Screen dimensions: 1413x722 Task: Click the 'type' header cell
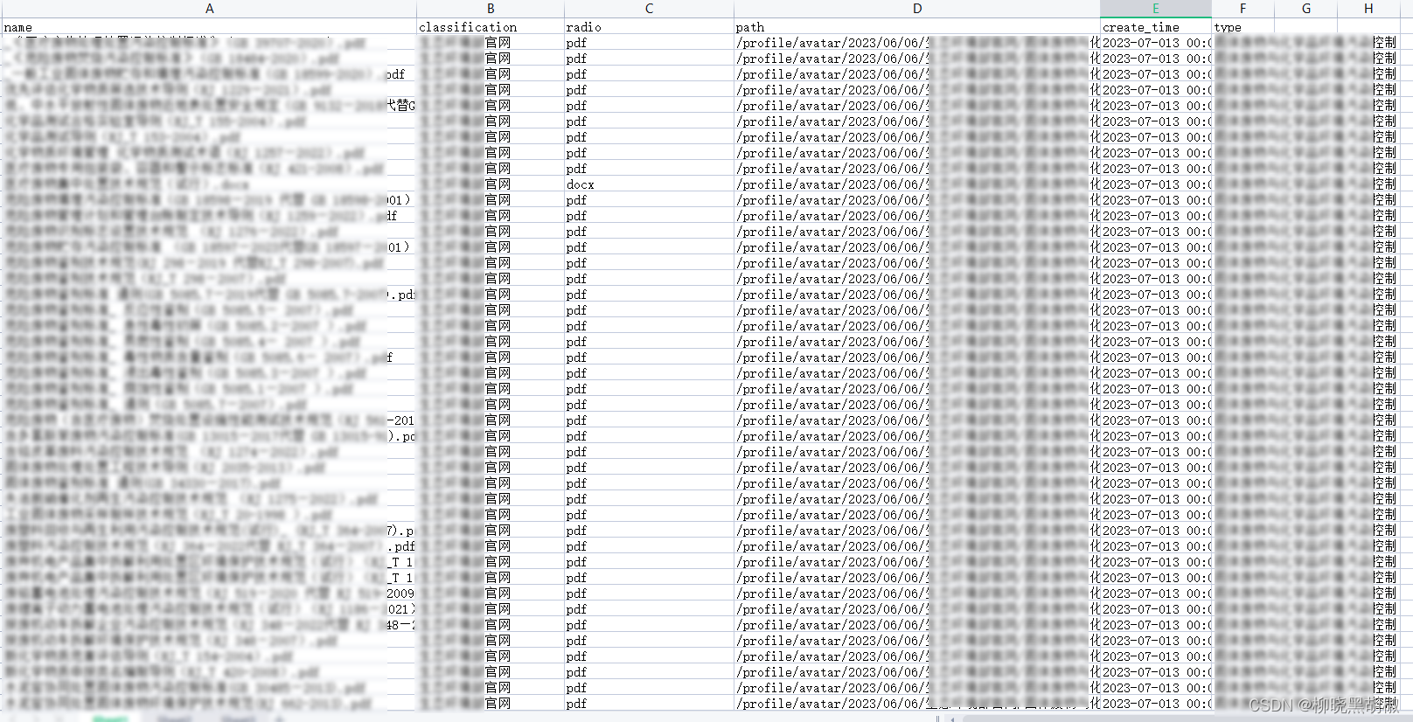[x=1242, y=27]
